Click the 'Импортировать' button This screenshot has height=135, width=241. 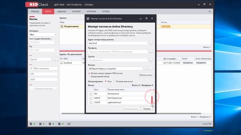pos(131,109)
